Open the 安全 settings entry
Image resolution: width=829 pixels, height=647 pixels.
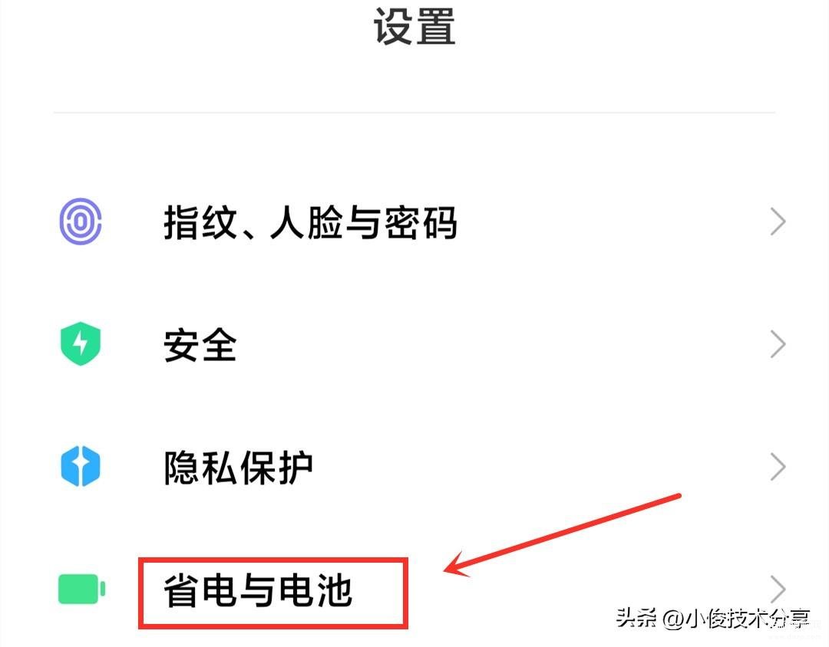click(x=414, y=344)
